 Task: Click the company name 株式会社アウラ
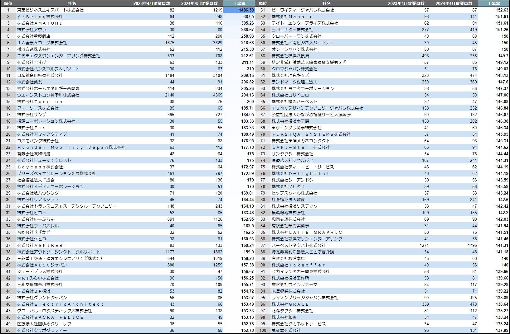click(32, 30)
